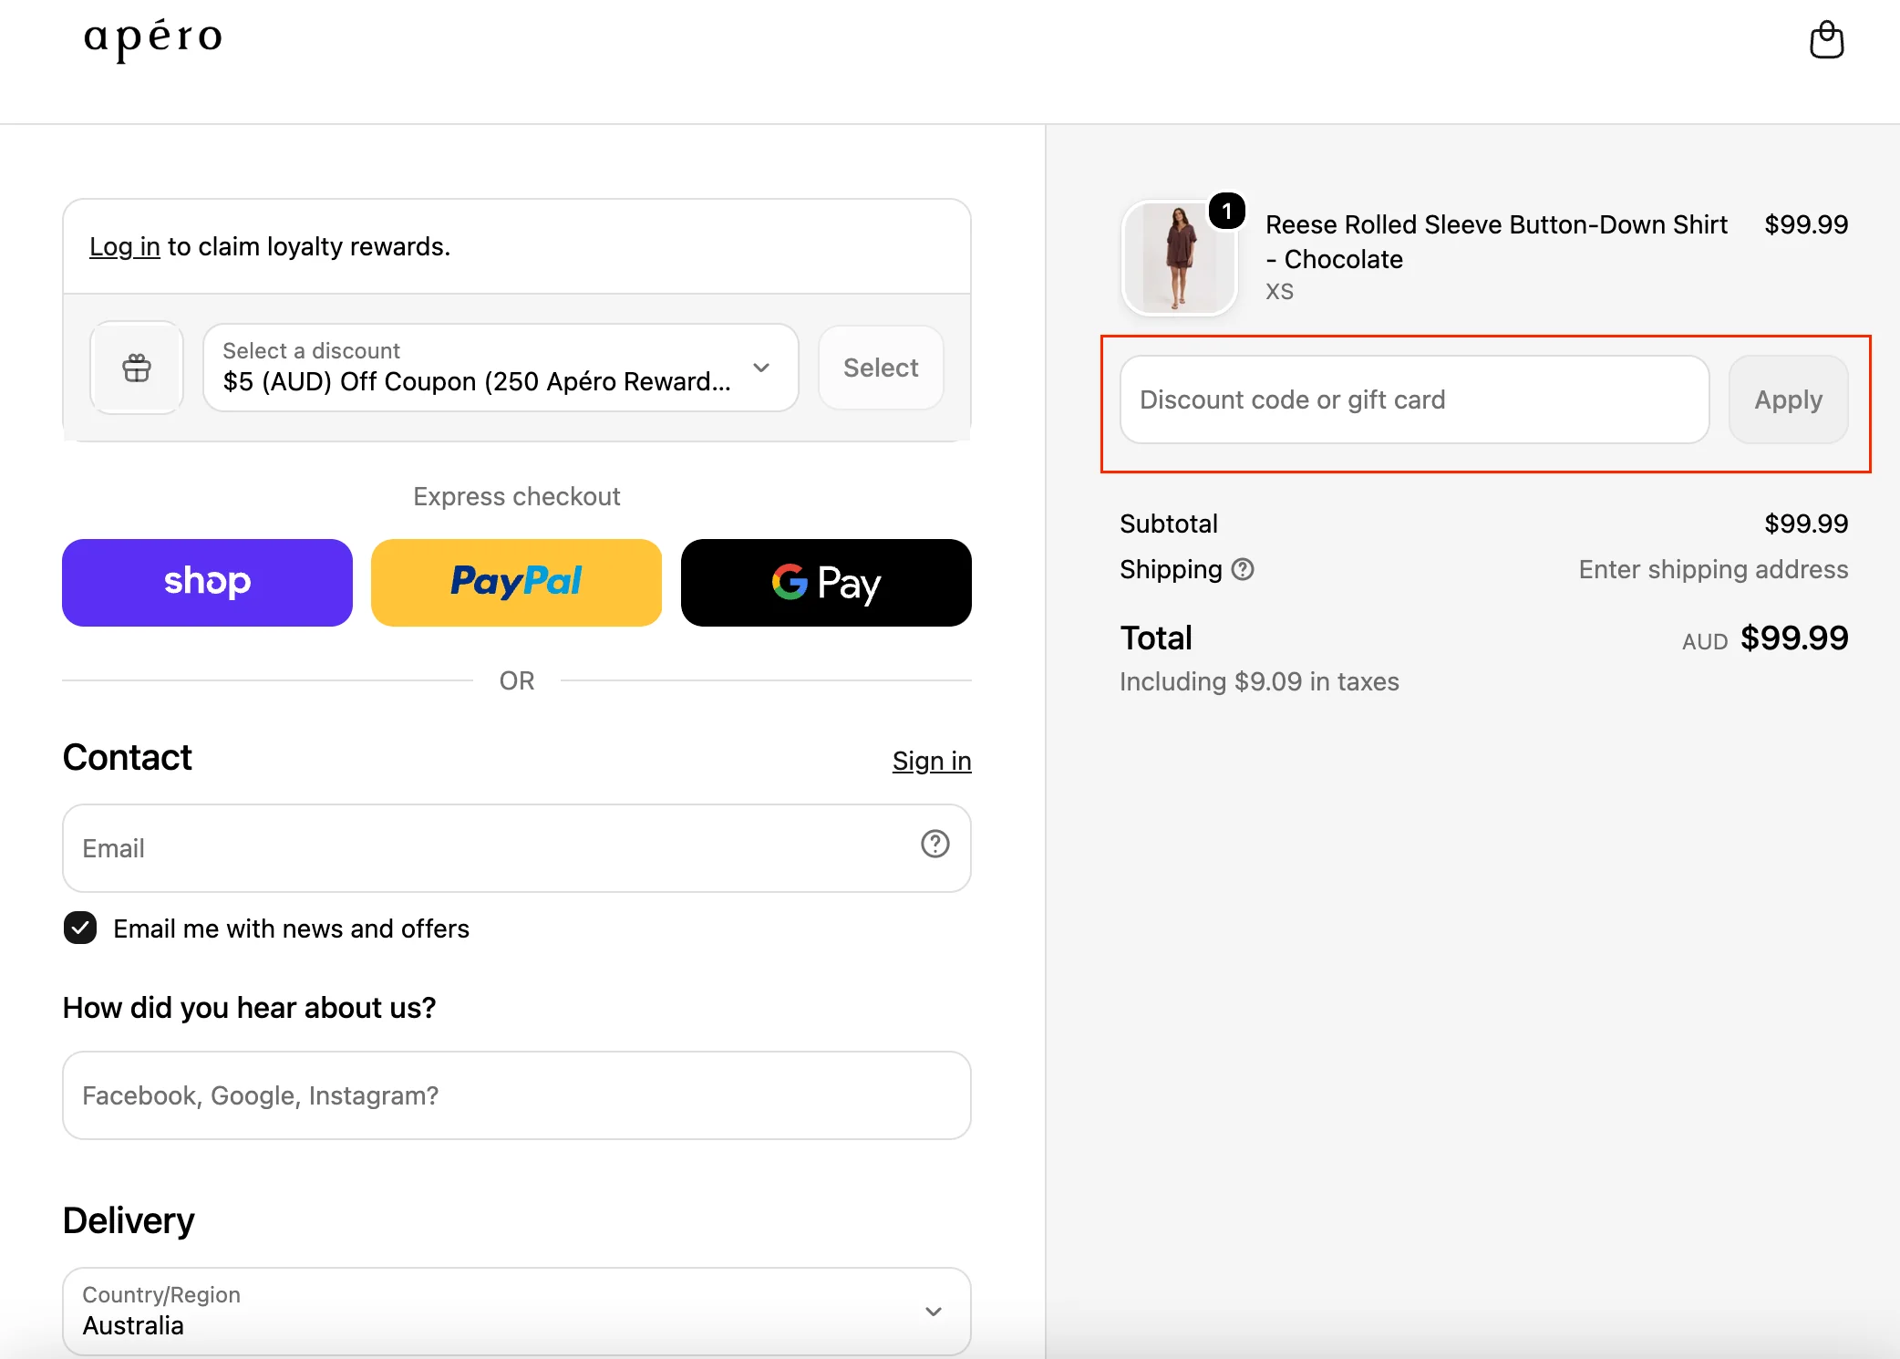Click the gift rewards icon
The height and width of the screenshot is (1359, 1900).
point(137,368)
